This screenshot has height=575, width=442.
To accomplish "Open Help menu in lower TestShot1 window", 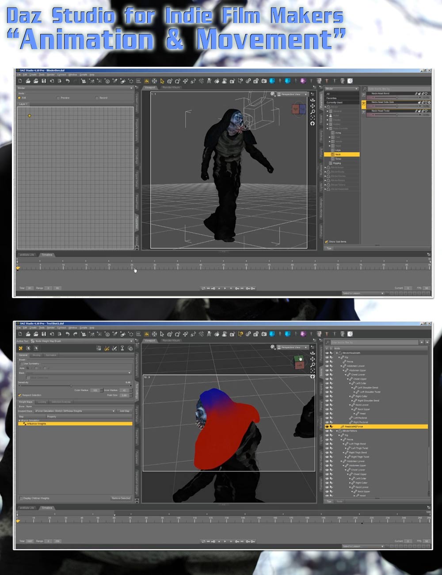I will point(92,327).
